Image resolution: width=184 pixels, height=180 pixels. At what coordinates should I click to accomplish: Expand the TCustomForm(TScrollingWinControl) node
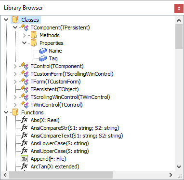pos(15,74)
